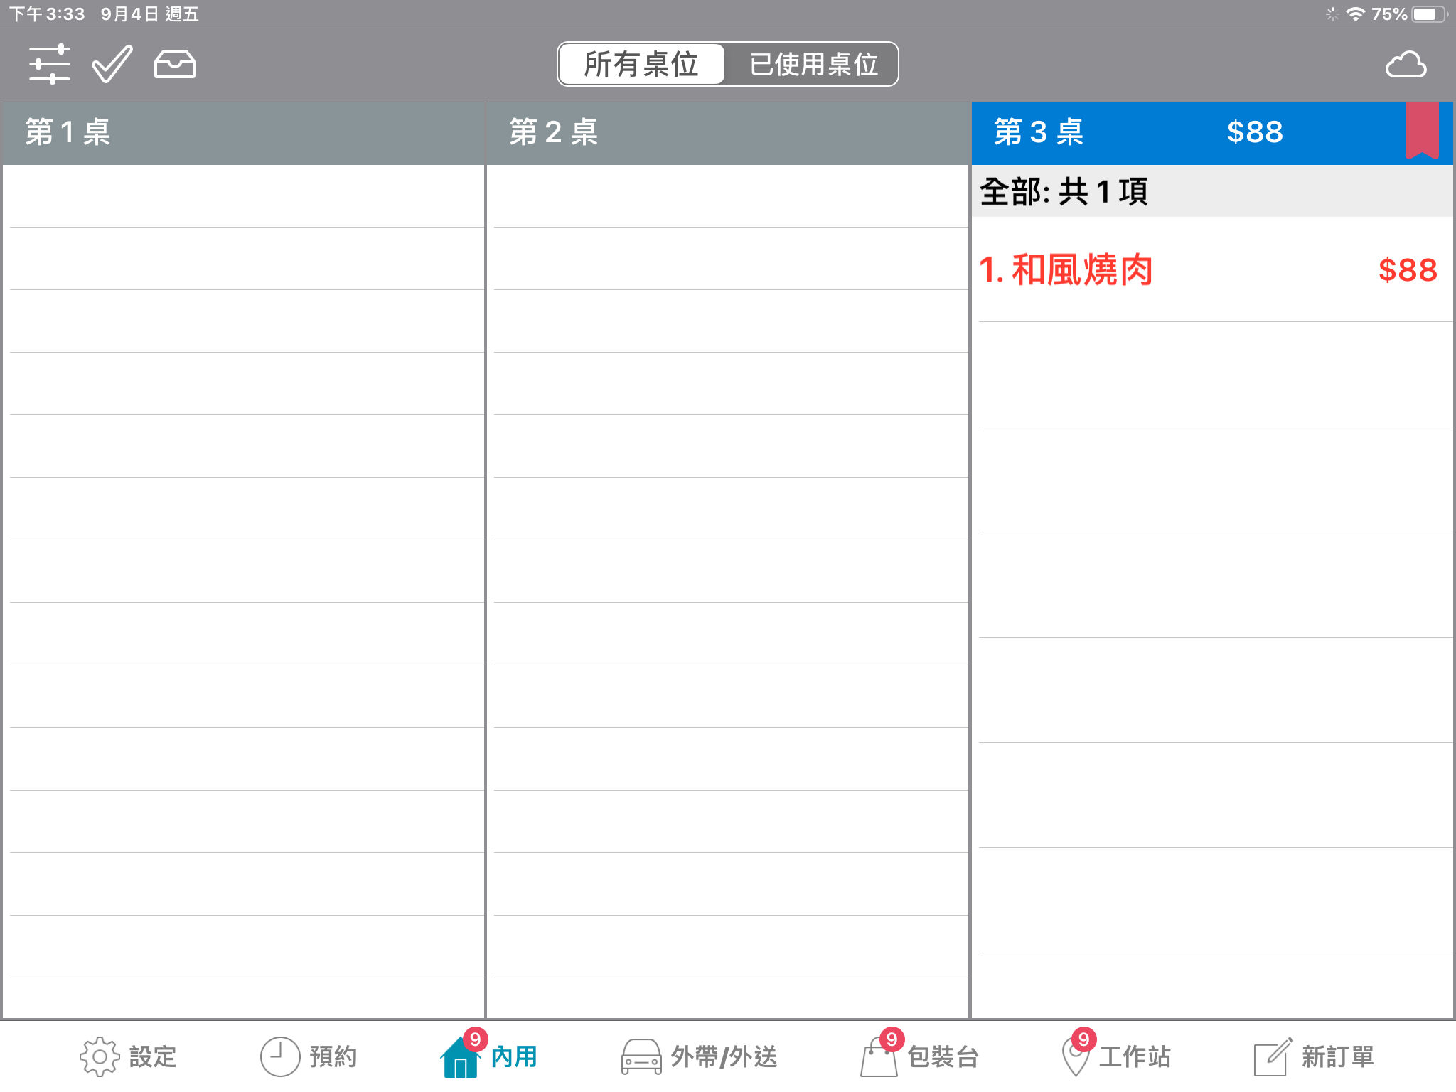Select the 第 1 桌 header
1456x1092 pixels.
pos(243,133)
